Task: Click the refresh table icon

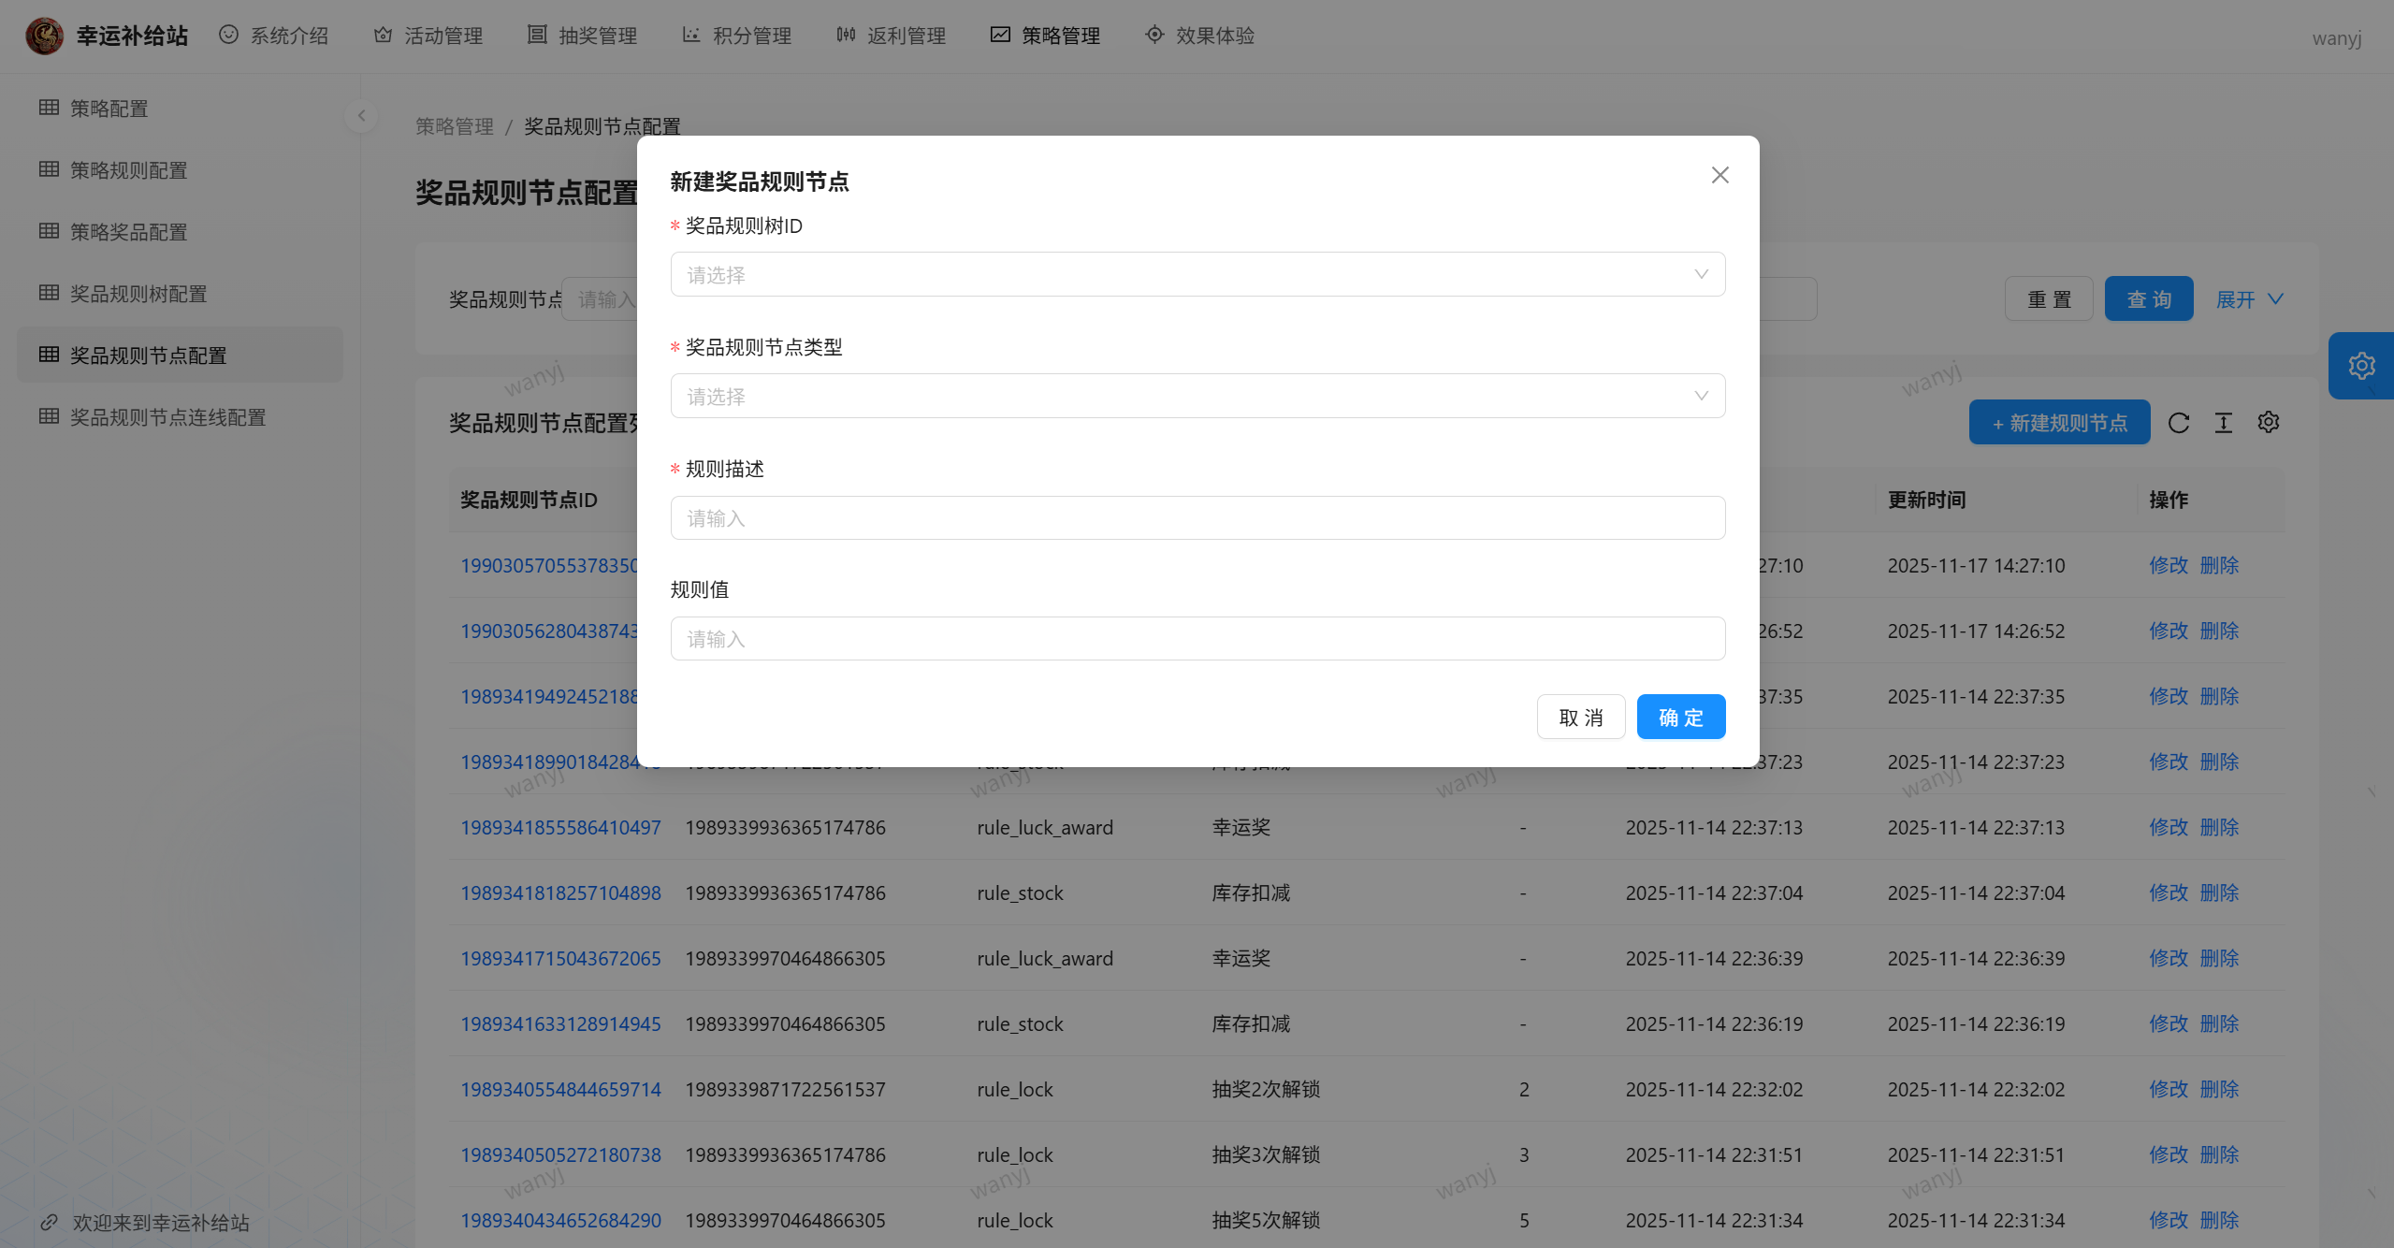Action: 2179,423
